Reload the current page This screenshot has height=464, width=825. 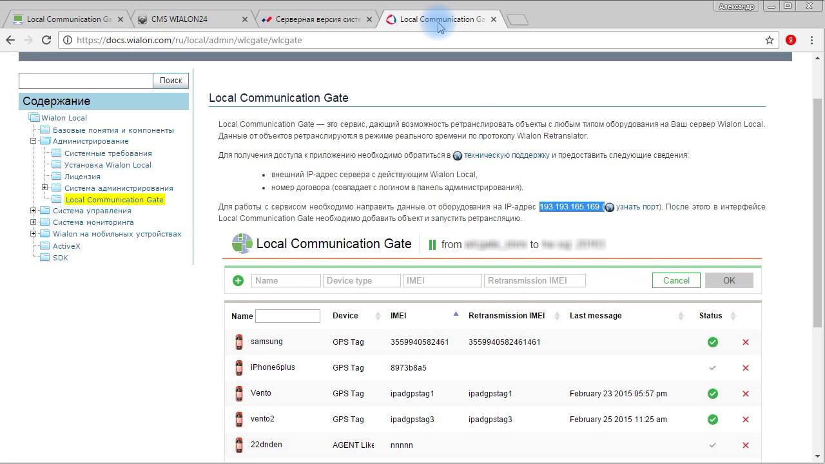tap(46, 40)
